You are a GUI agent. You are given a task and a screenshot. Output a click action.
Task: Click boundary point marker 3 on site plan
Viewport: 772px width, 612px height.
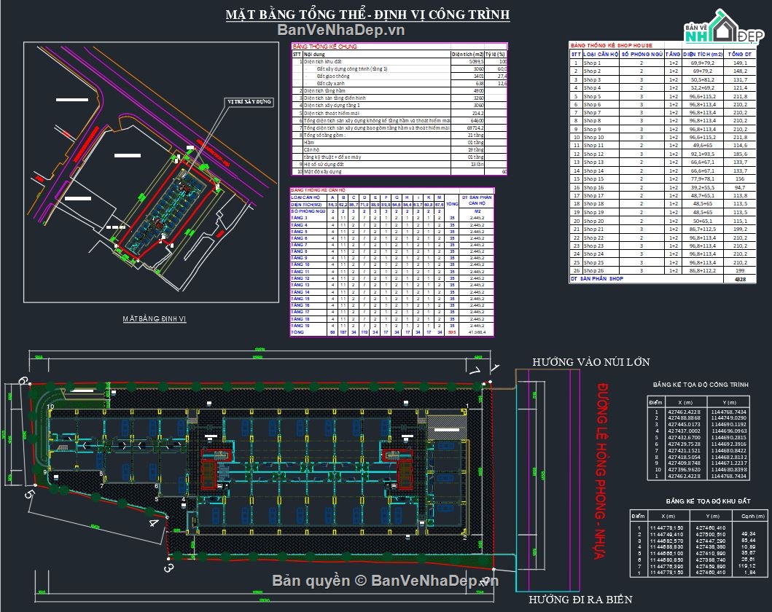(168, 567)
